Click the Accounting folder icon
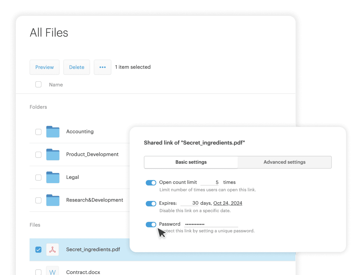351x275 pixels. click(x=53, y=132)
